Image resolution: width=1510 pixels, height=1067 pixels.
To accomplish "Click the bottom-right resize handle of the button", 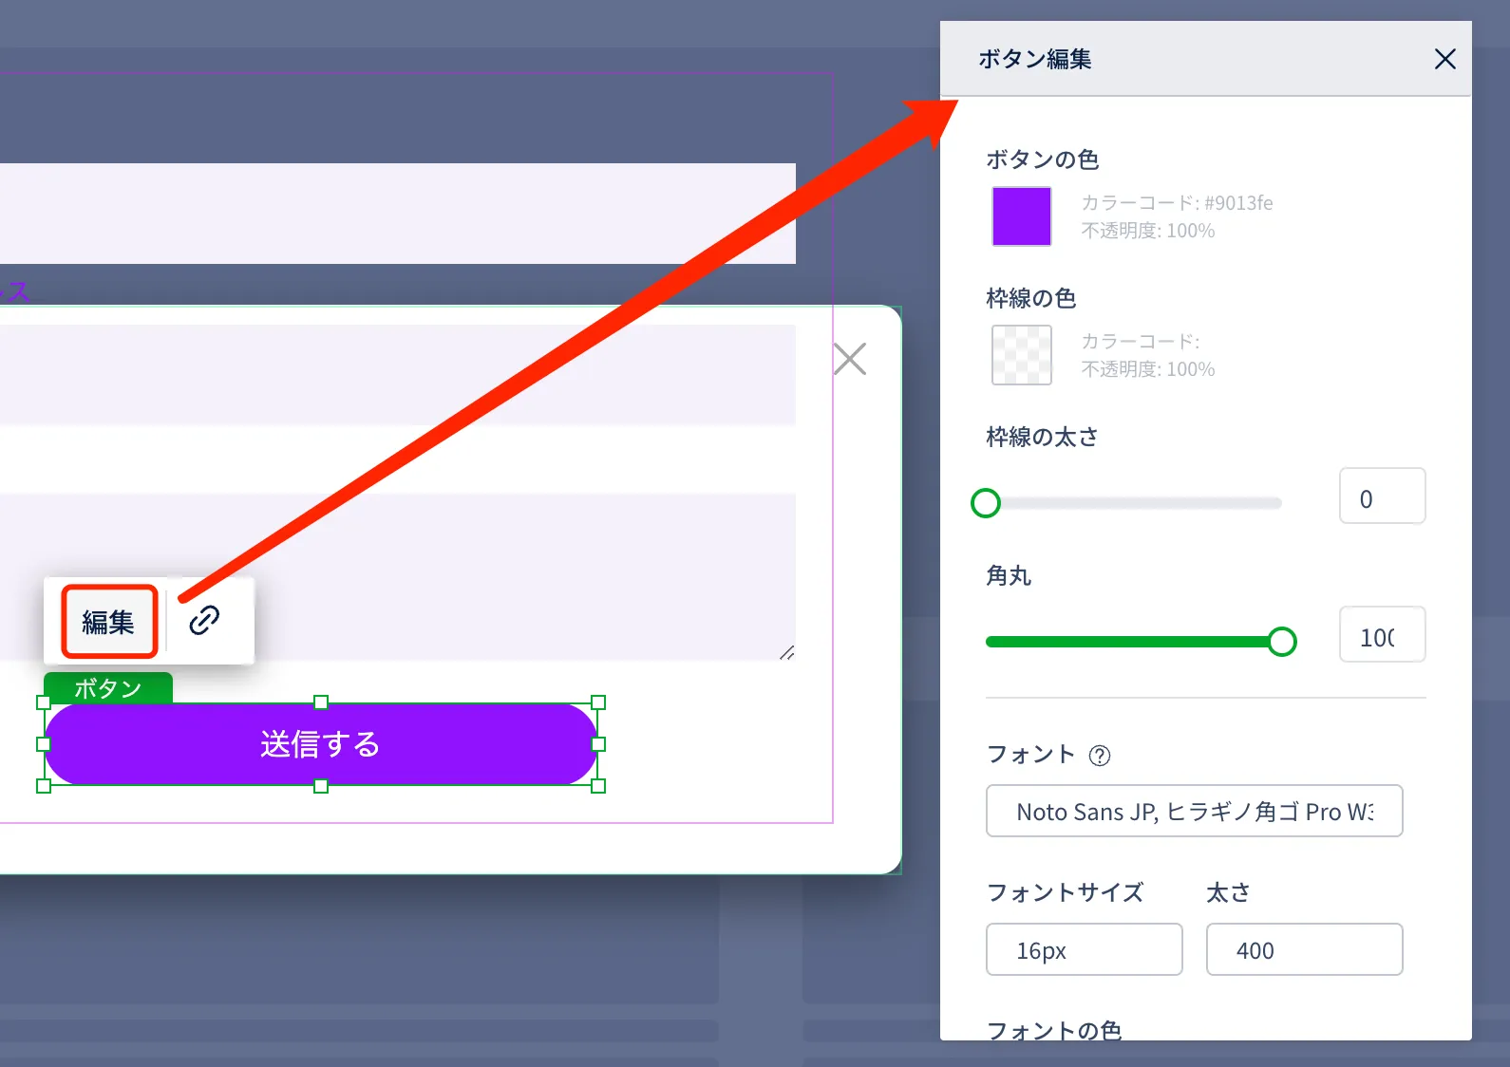I will pyautogui.click(x=598, y=785).
